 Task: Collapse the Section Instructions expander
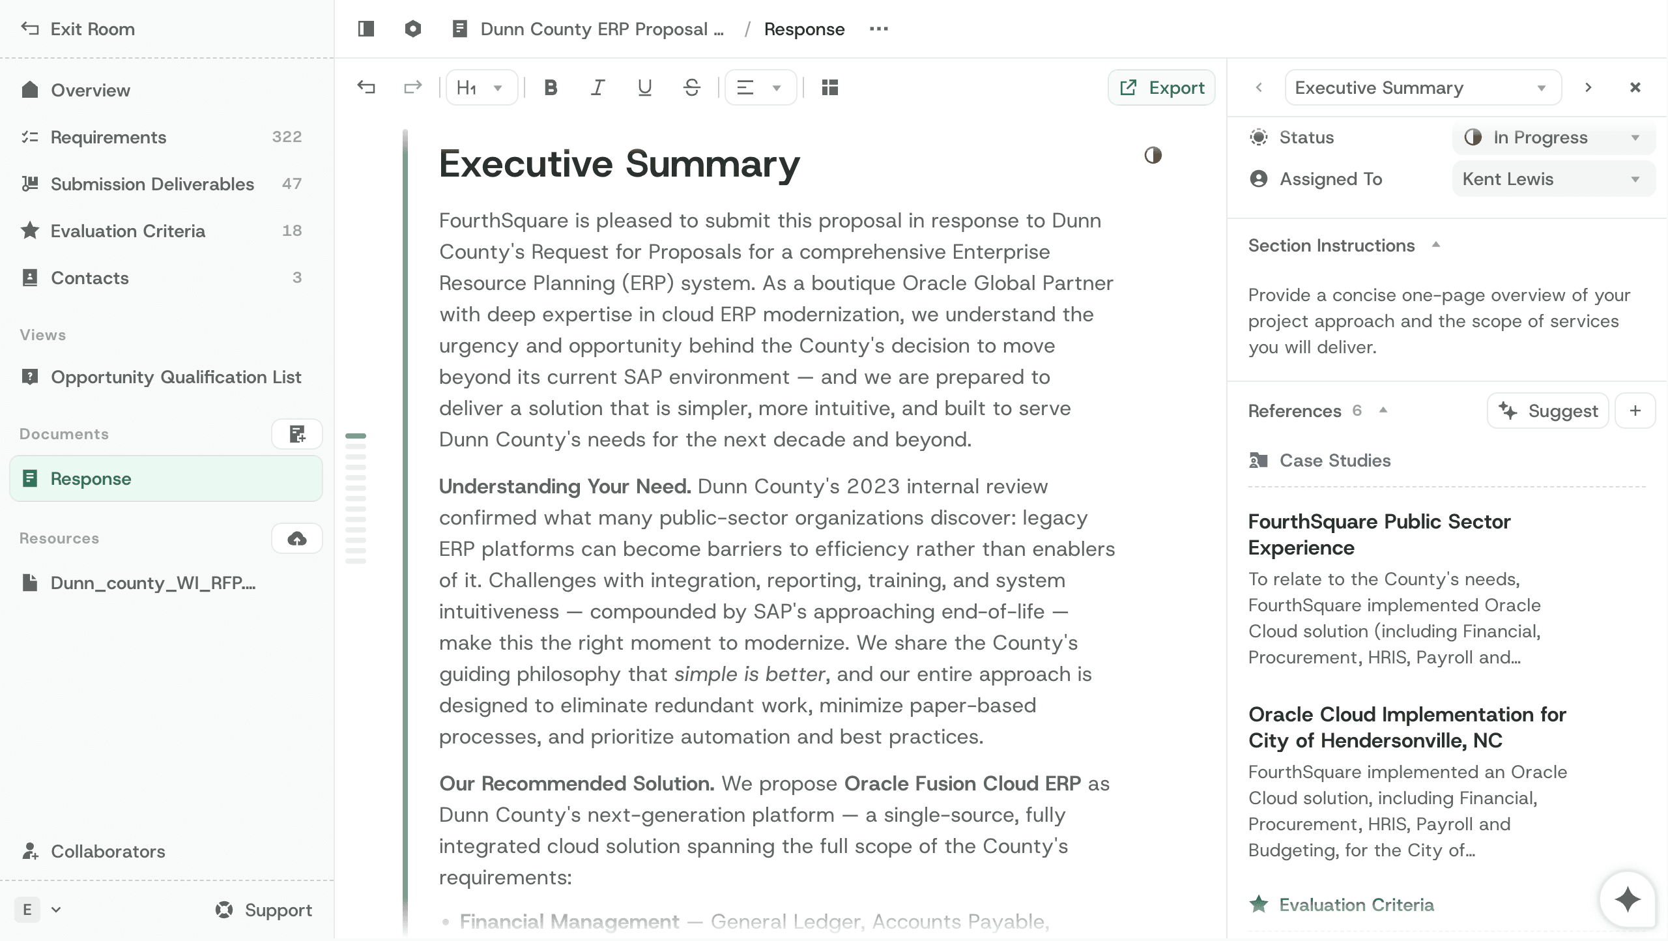point(1435,246)
